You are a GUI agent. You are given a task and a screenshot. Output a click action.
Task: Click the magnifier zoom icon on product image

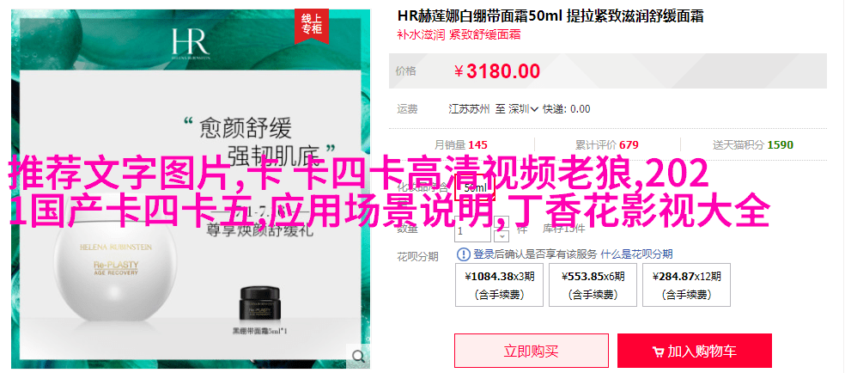point(358,356)
